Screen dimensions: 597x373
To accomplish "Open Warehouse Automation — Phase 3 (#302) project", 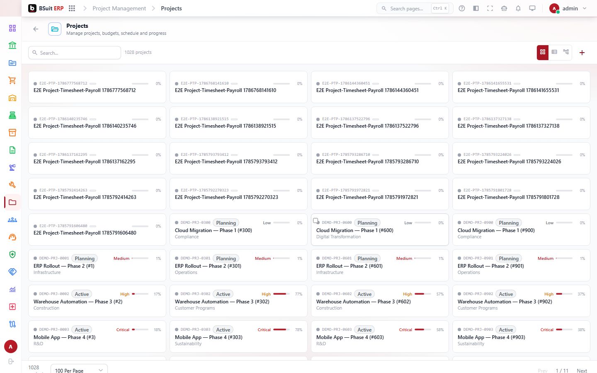I will [222, 302].
